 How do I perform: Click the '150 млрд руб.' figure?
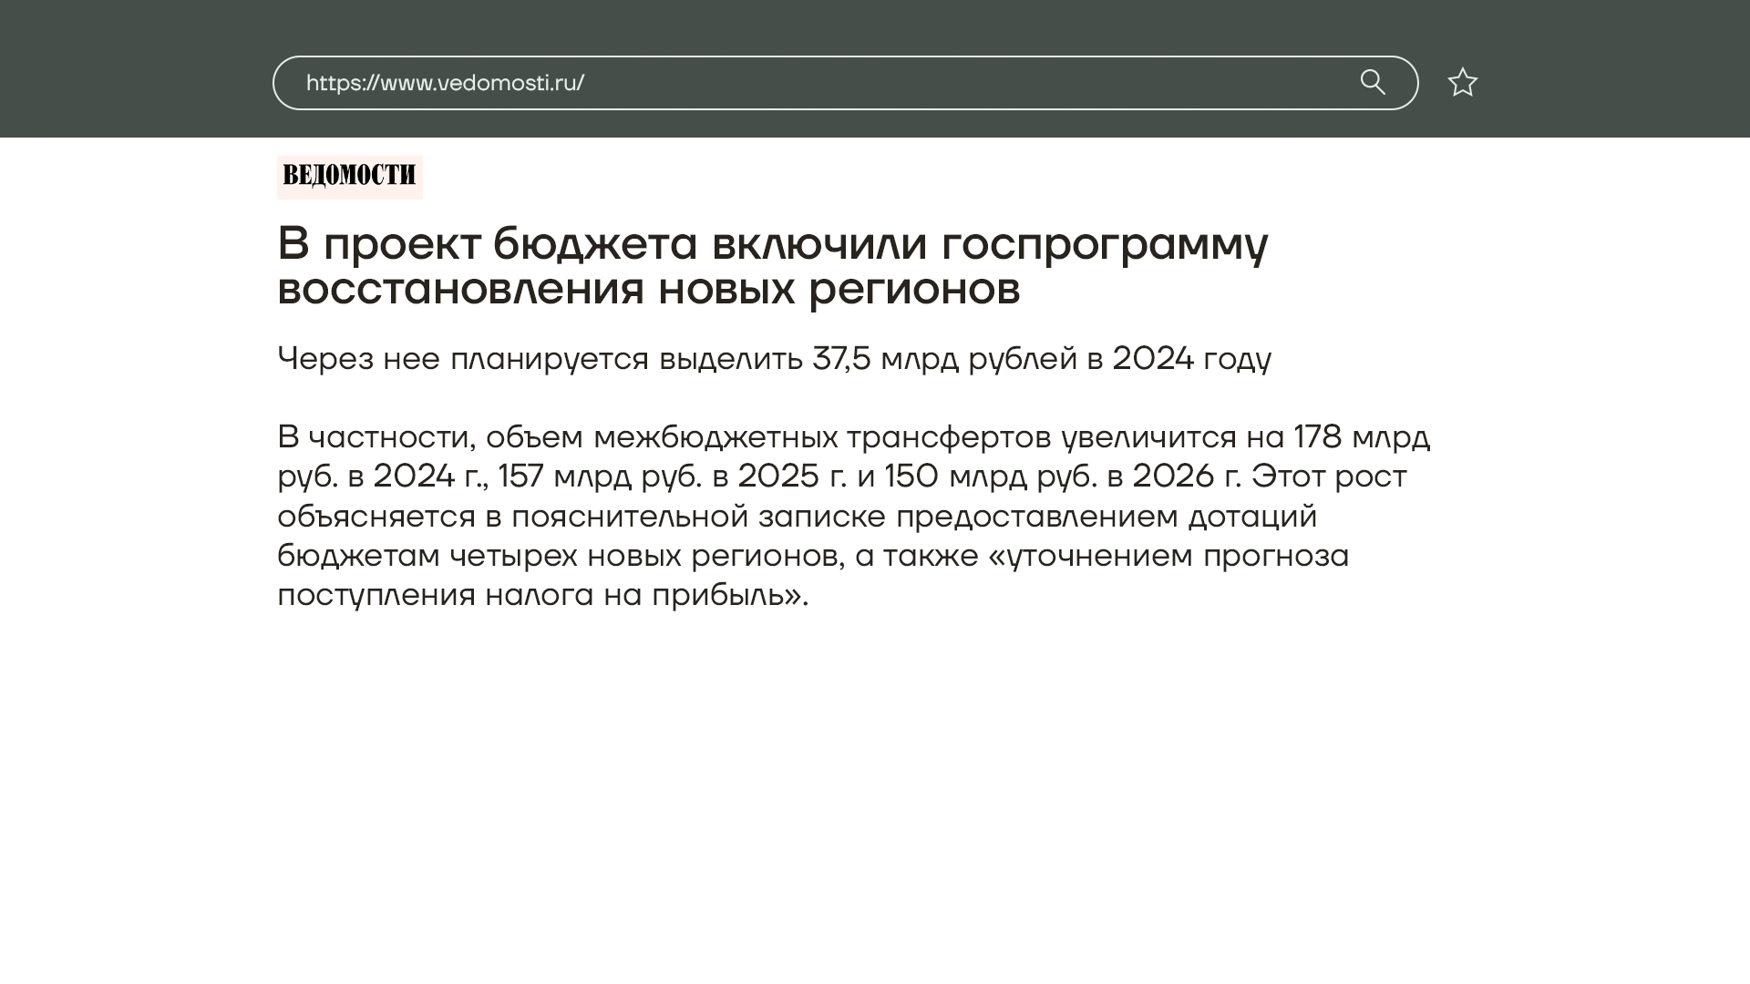tap(990, 477)
